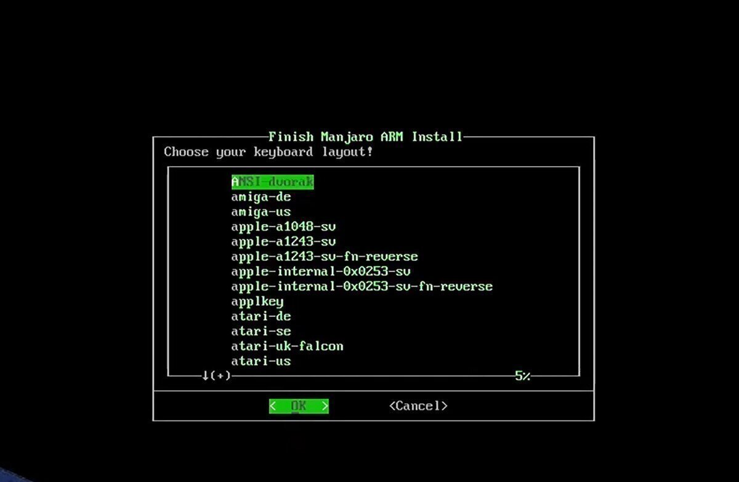Screen dimensions: 739x482
Task: Choose the atari-uk-falcon layout
Action: [x=288, y=346]
